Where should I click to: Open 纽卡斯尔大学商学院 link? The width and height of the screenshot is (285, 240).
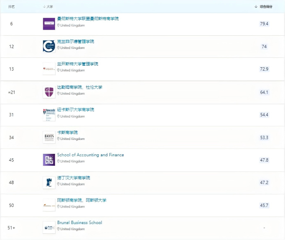tap(76, 110)
